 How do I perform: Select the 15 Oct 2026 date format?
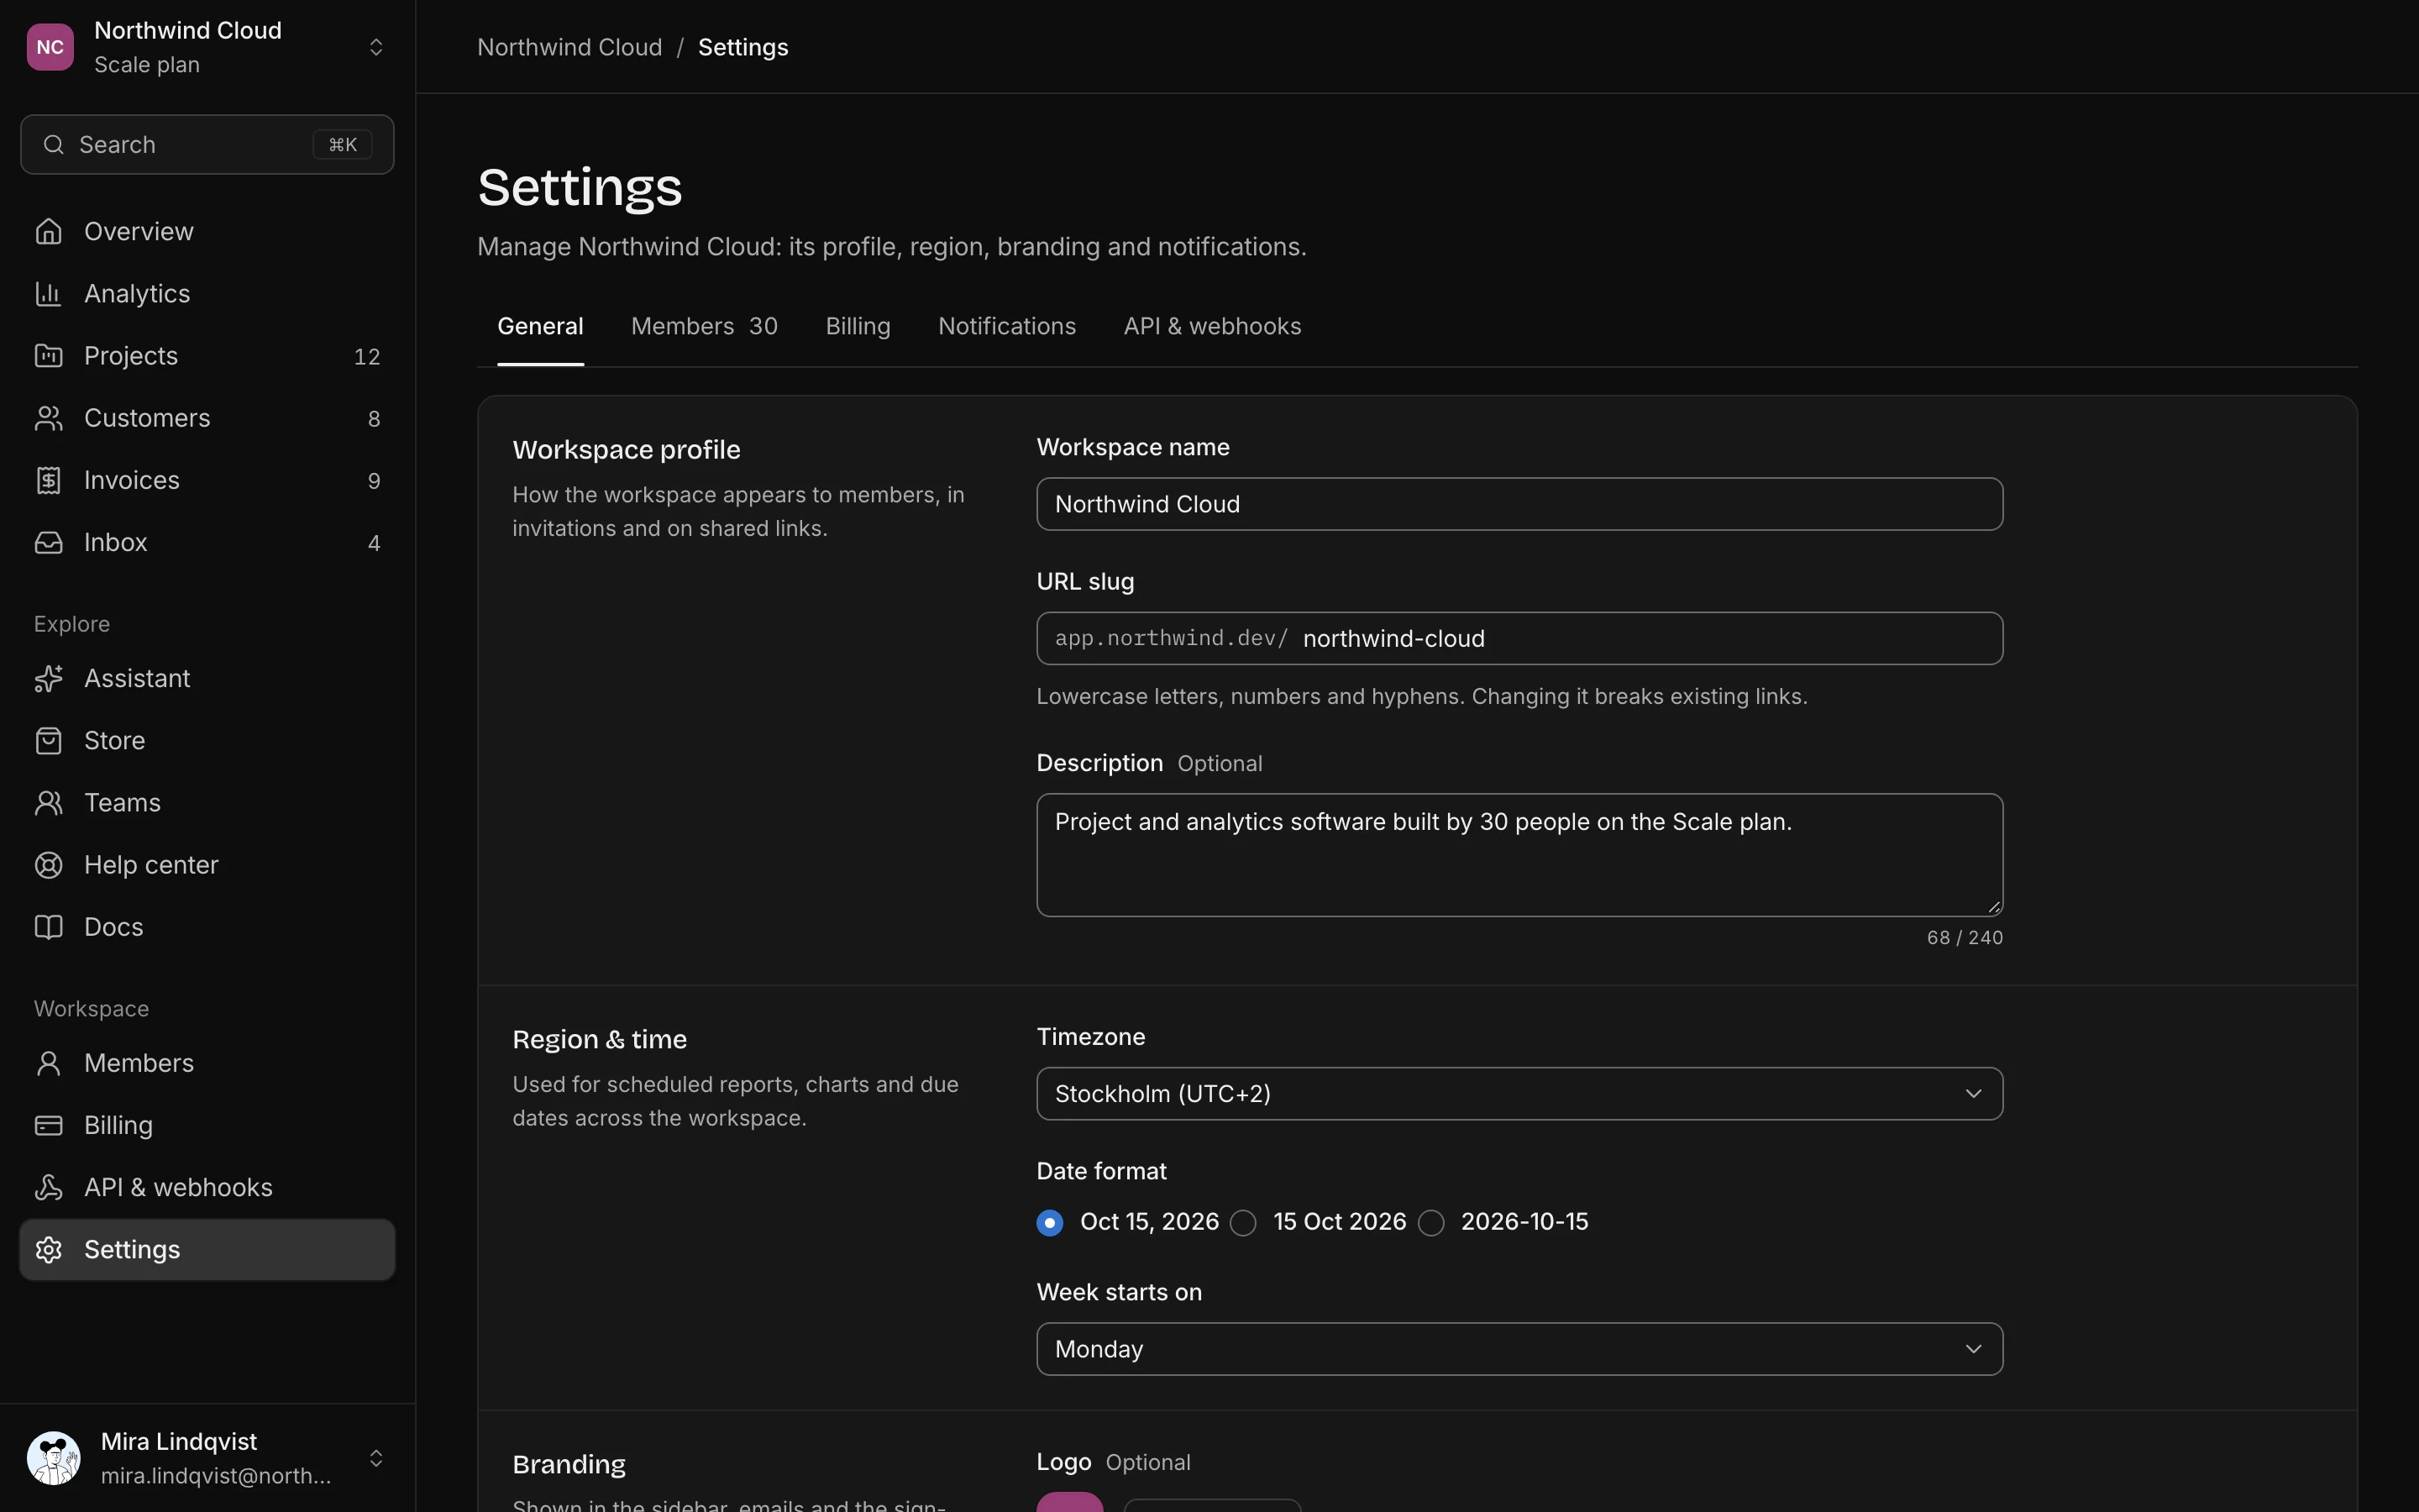1243,1222
